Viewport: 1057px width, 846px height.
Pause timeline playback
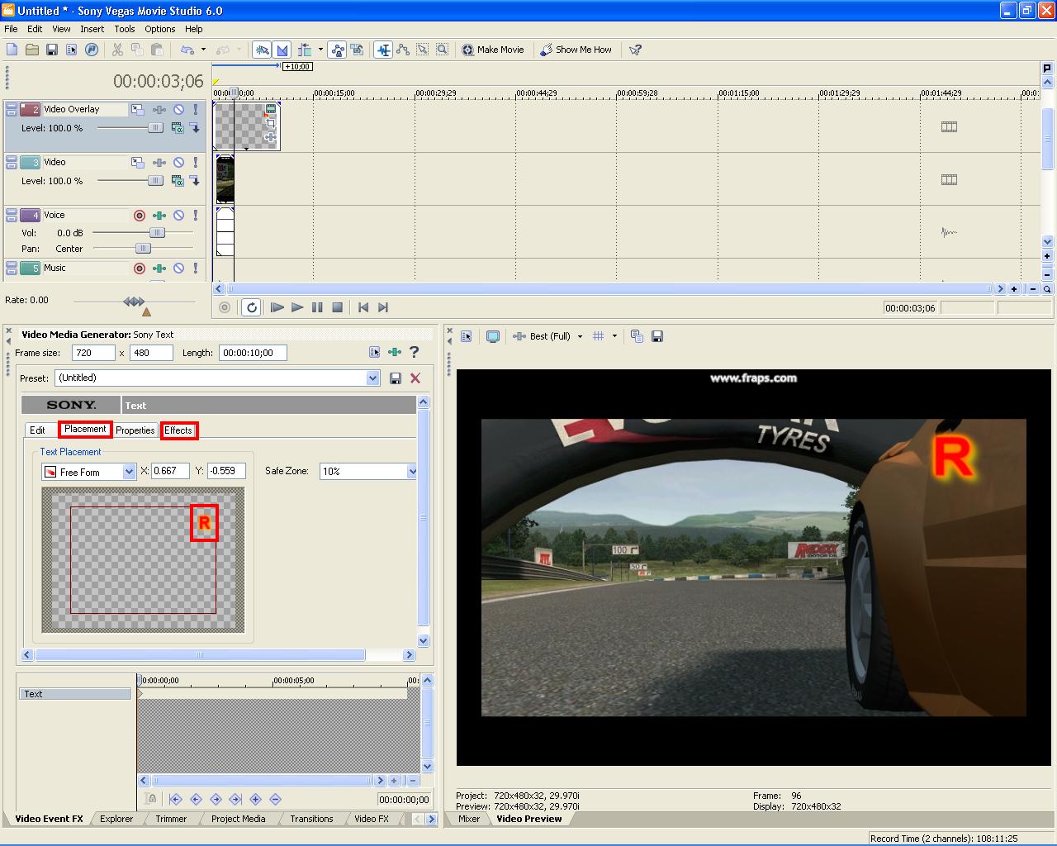click(x=317, y=307)
